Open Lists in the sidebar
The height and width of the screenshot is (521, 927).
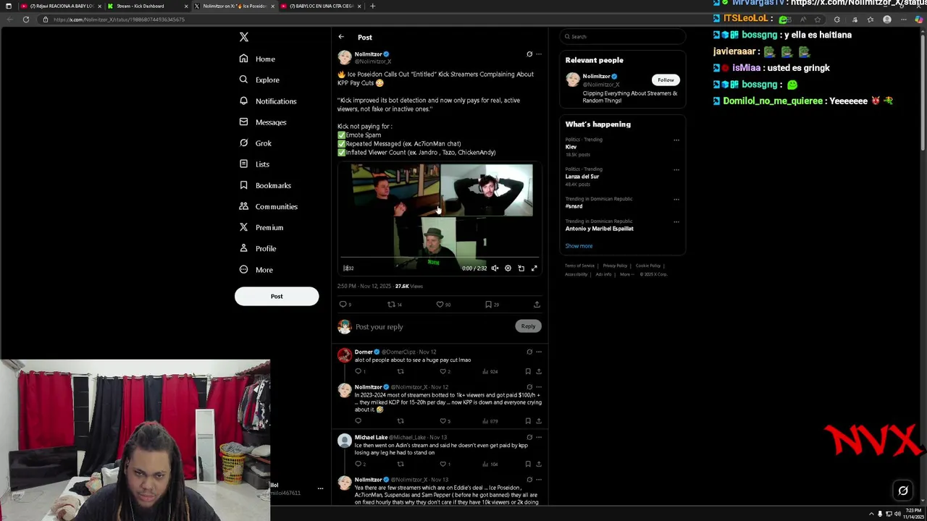(x=254, y=164)
